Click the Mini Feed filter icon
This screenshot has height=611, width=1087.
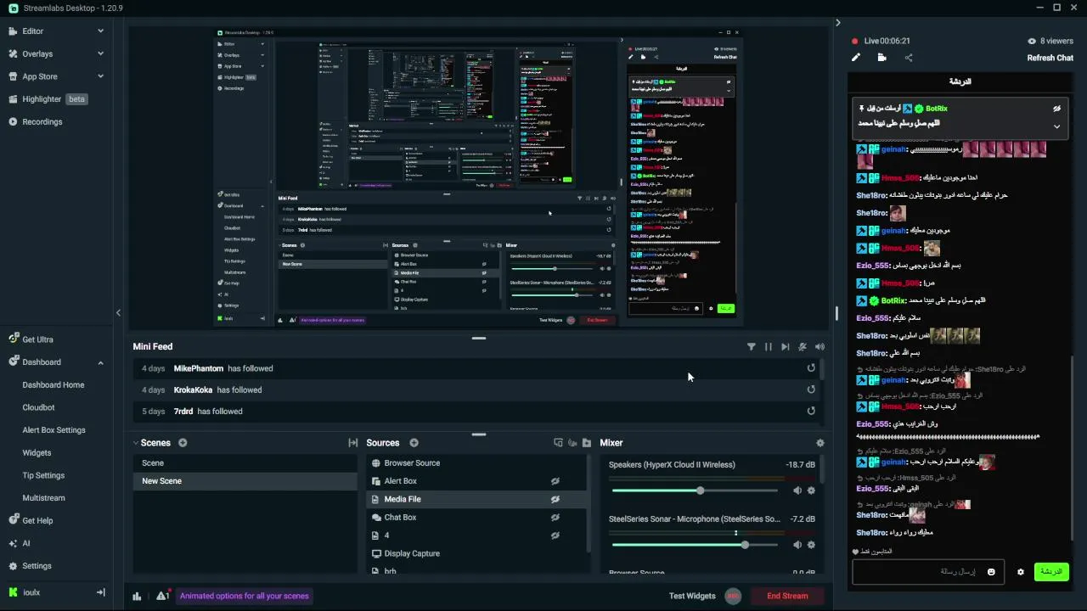751,346
